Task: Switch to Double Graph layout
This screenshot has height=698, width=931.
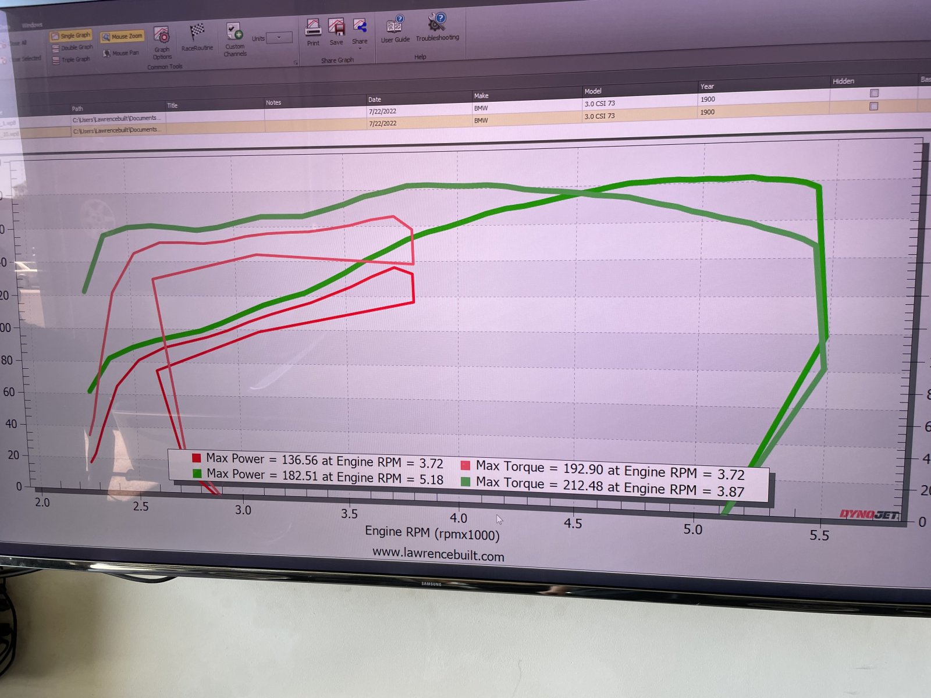Action: click(x=72, y=48)
